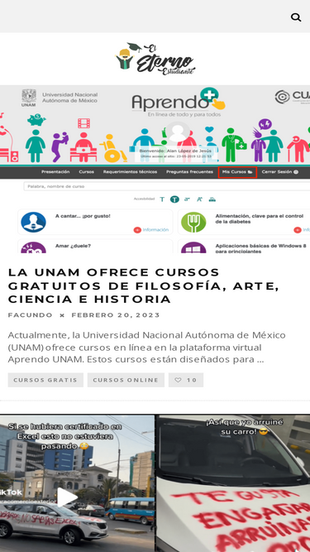310x552 pixels.
Task: Open the search magnifier icon
Action: (296, 17)
